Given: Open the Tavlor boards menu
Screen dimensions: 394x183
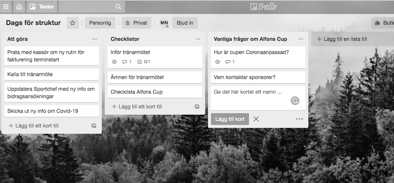Looking at the screenshot, I should point(42,7).
